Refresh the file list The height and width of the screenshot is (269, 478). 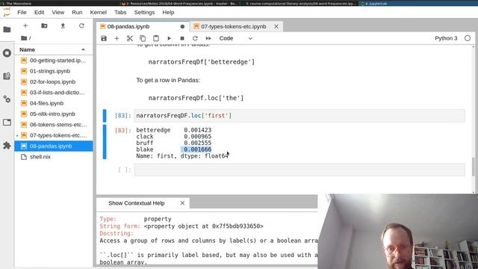pyautogui.click(x=81, y=26)
